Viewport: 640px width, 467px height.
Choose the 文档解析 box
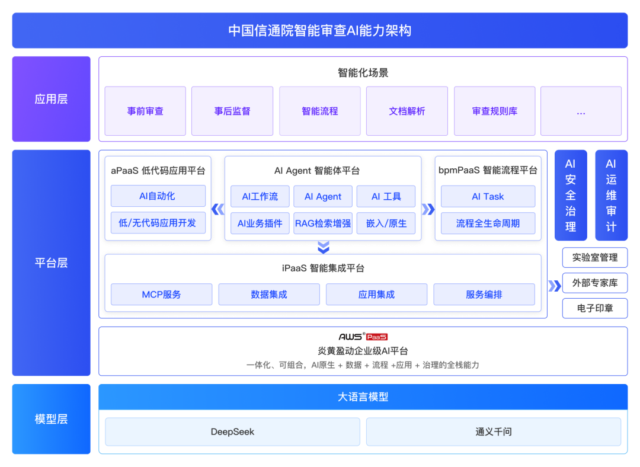point(407,111)
